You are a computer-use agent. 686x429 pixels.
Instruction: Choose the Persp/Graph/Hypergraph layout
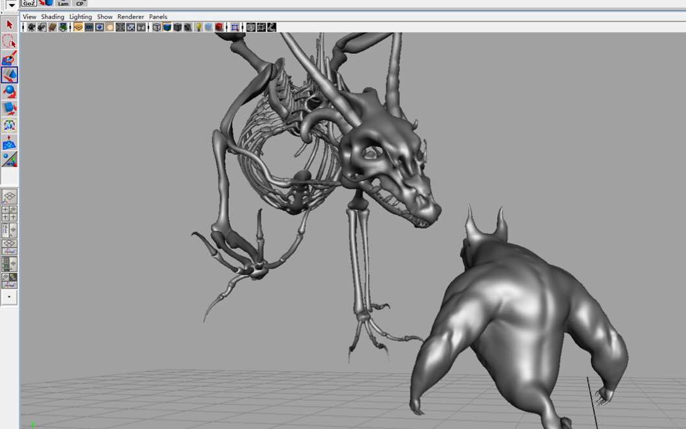pos(9,280)
